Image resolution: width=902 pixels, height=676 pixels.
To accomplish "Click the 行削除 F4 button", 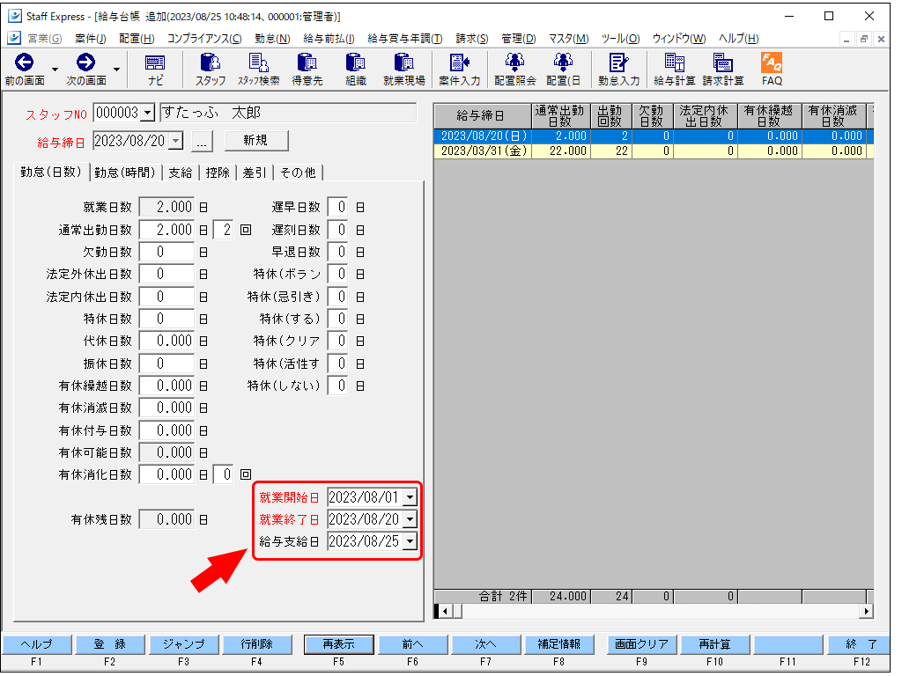I will pyautogui.click(x=256, y=644).
